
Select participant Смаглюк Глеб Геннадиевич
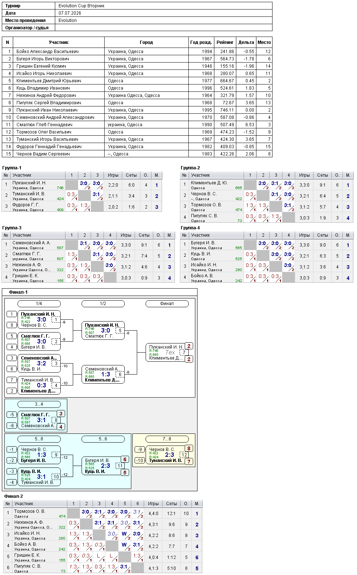44,125
